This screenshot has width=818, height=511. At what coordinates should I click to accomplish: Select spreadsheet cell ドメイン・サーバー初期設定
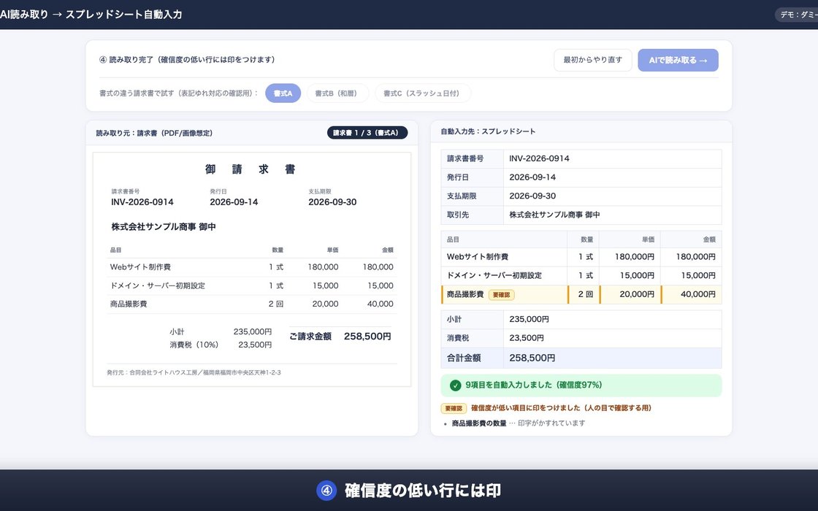point(504,276)
